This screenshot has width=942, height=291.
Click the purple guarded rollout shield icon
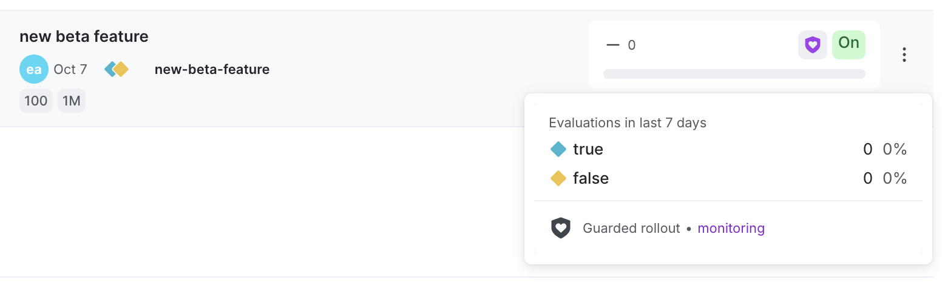point(812,45)
